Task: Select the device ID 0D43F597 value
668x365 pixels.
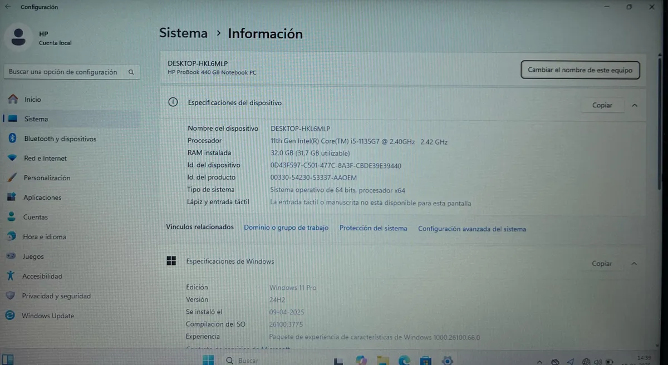Action: (336, 165)
